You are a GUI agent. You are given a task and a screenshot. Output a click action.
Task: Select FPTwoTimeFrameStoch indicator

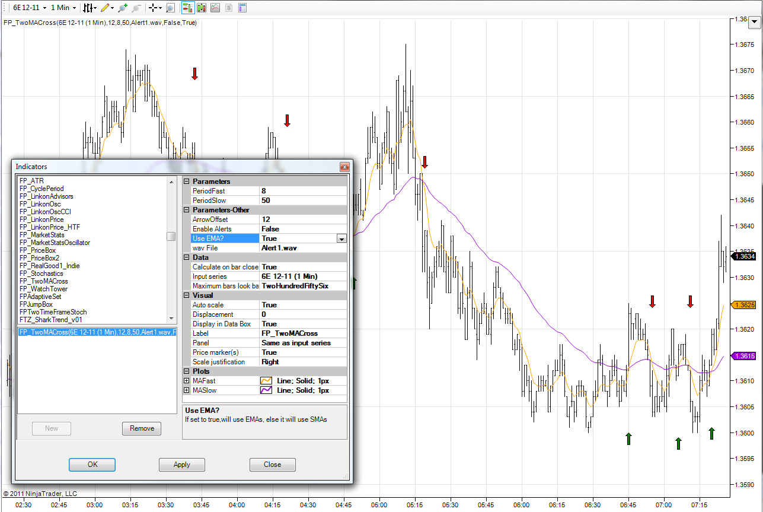[53, 312]
